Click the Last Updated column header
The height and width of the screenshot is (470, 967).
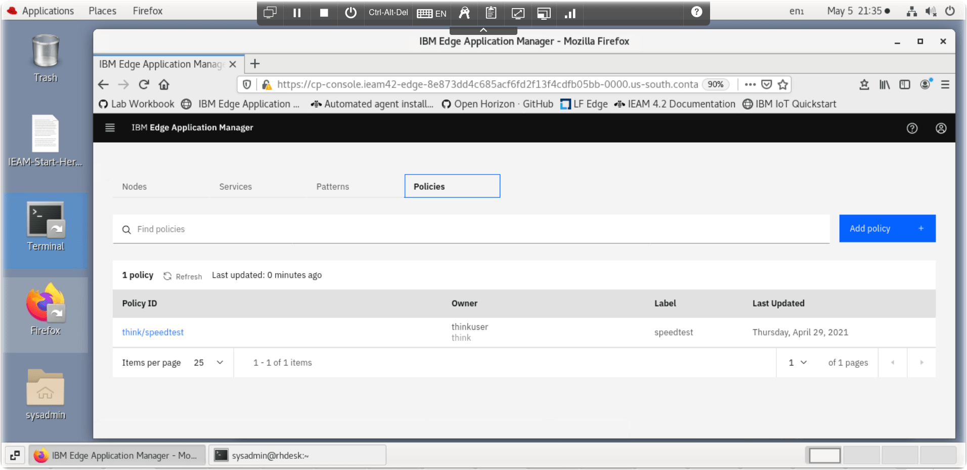tap(778, 304)
